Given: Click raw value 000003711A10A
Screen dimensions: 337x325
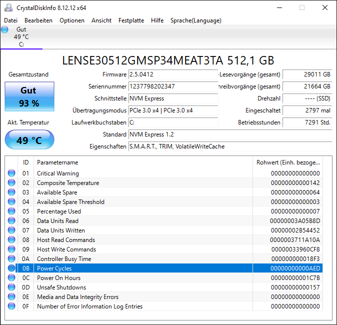Looking at the screenshot, I should 295,239.
